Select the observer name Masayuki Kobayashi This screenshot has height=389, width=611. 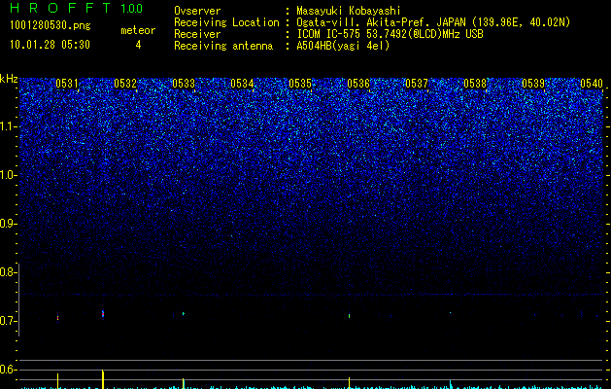(x=349, y=11)
